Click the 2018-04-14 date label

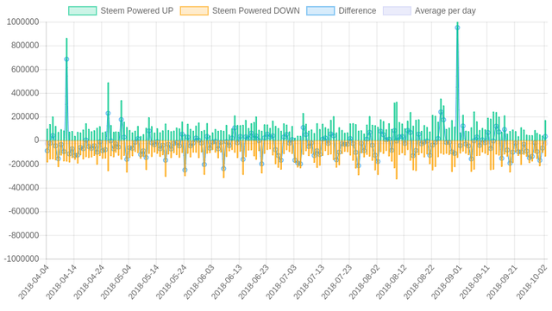click(x=61, y=283)
